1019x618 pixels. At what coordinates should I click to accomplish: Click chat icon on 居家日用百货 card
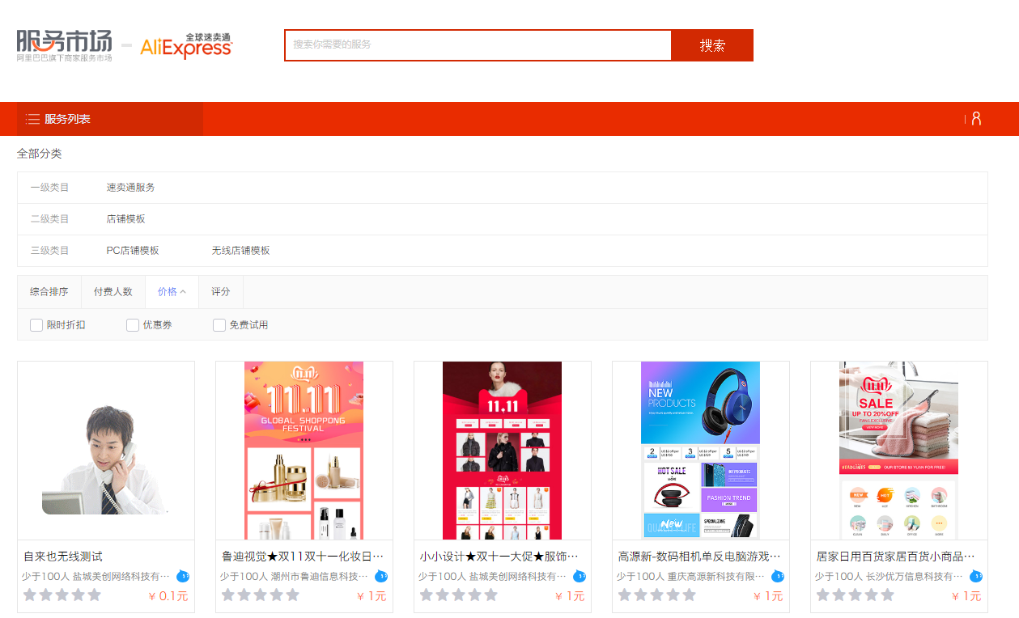pos(976,577)
